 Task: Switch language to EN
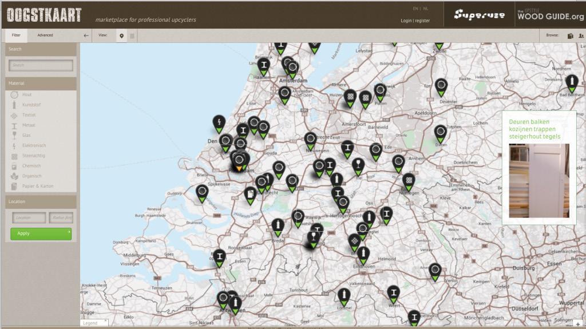pos(415,9)
